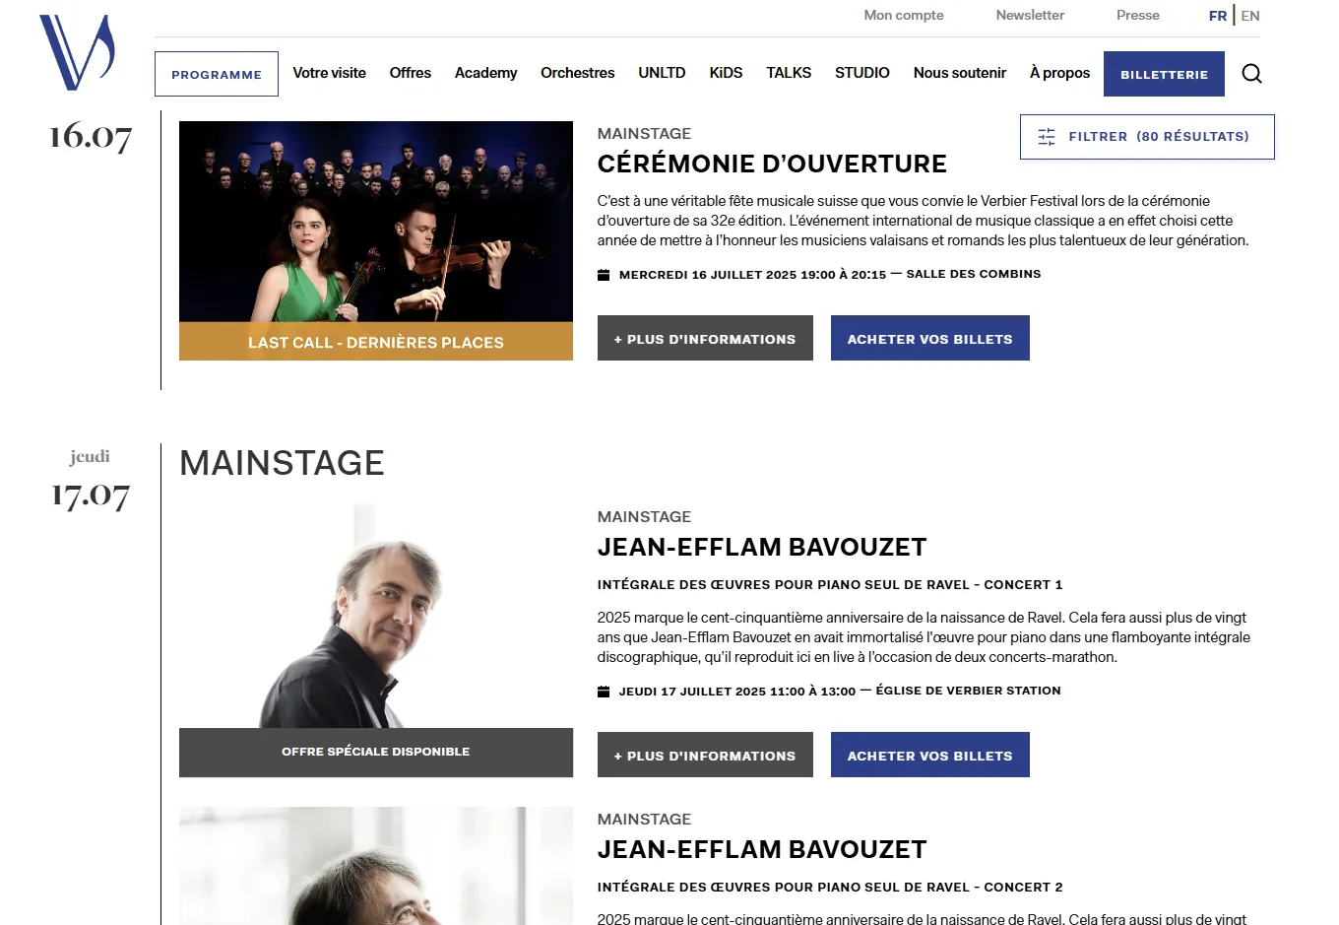Screen dimensions: 1339x925
Task: Click calendar icon beside Jeudi 17 juillet
Action: [x=604, y=692]
